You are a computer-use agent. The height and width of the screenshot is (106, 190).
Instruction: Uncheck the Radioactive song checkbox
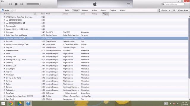coord(4,90)
